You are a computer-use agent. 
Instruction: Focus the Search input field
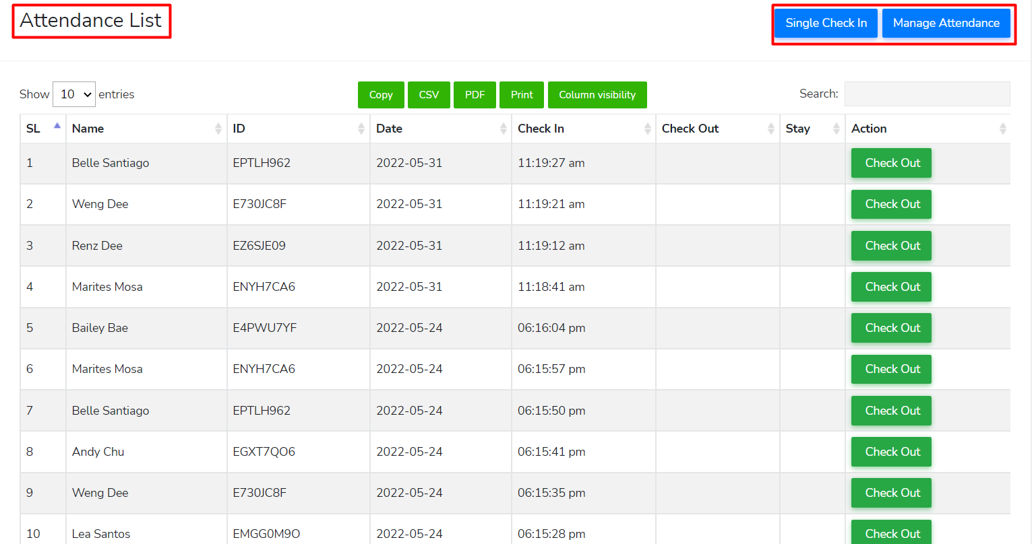(x=927, y=94)
